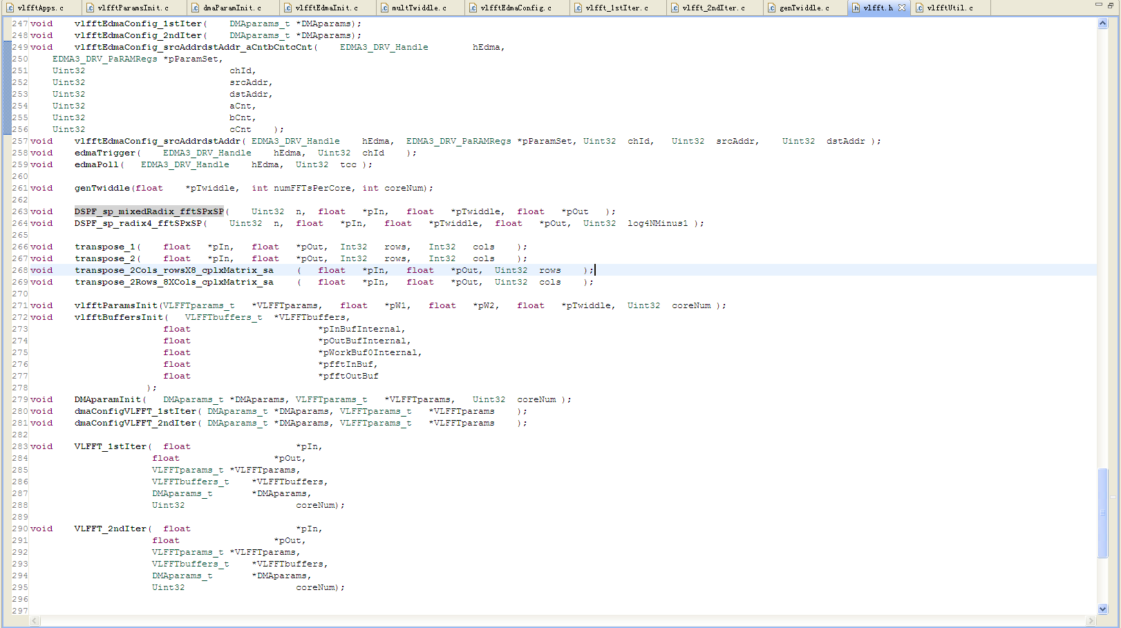The height and width of the screenshot is (628, 1121).
Task: Click the C file icon on dmaParamInit.c tab
Action: click(x=196, y=8)
